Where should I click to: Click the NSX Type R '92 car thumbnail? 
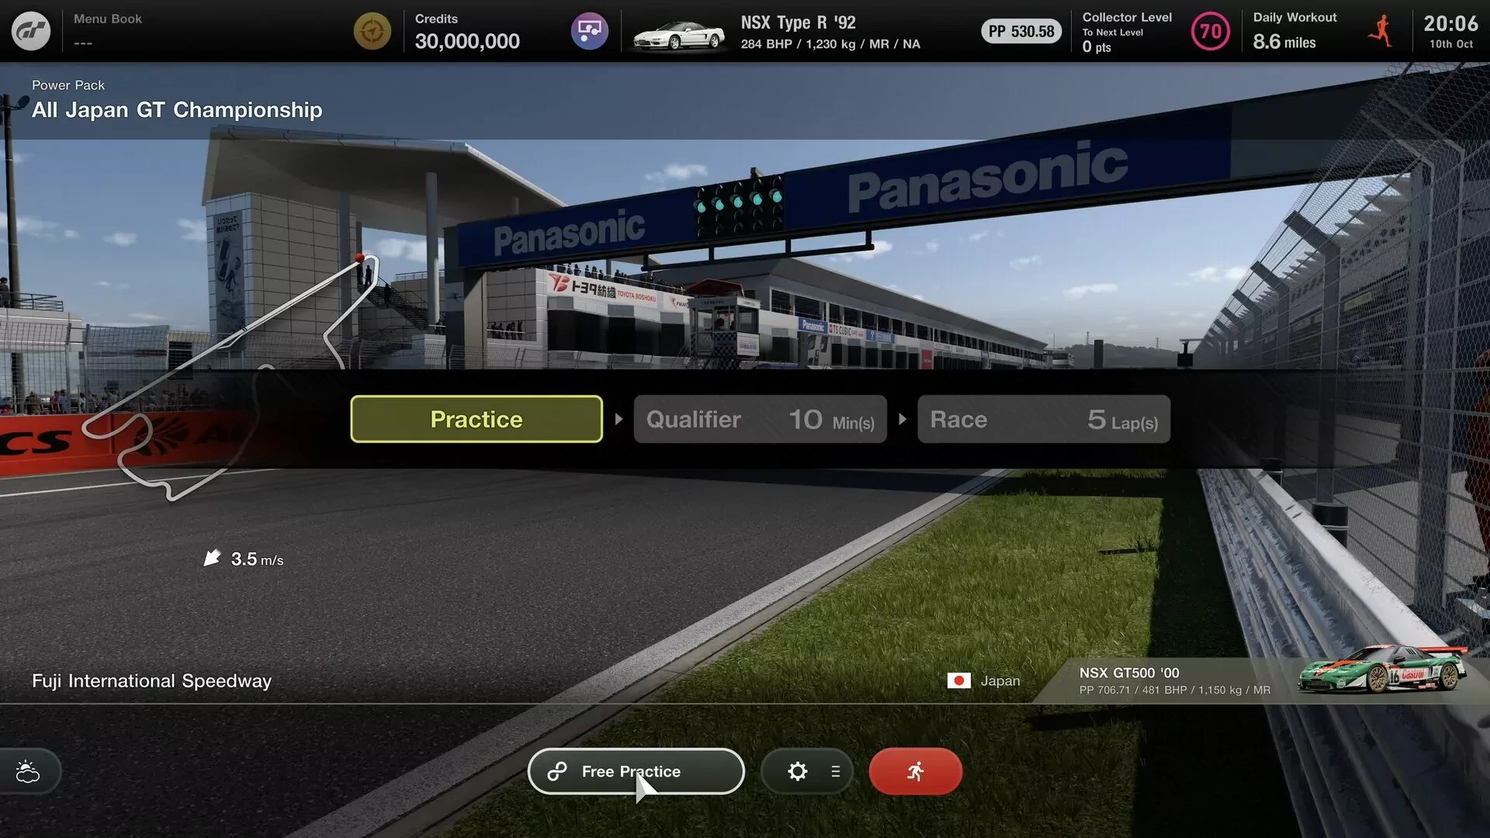pos(679,31)
